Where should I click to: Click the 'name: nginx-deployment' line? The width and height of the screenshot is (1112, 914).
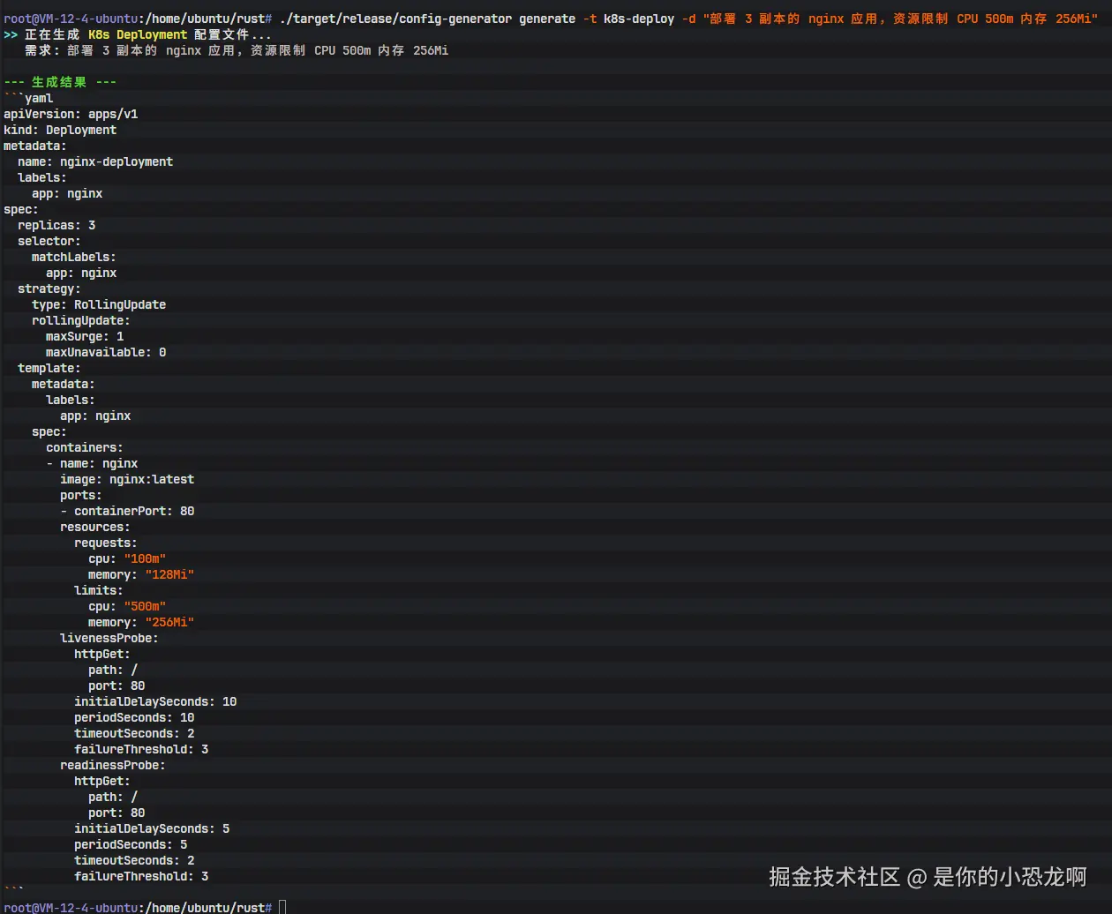[x=95, y=161]
